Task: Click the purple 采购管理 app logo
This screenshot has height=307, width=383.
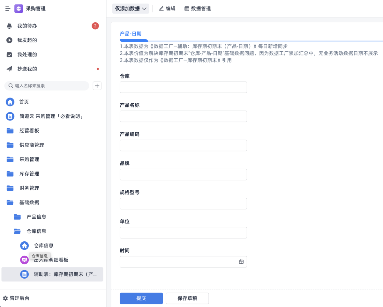Action: pos(19,9)
